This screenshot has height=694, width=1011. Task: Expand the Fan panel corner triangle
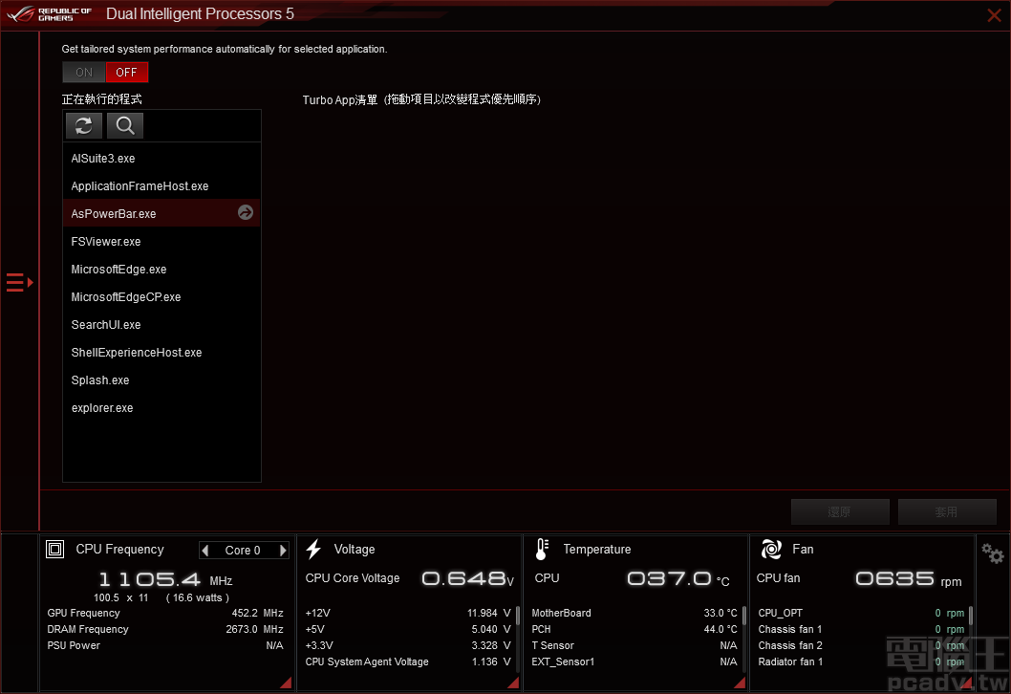pos(966,683)
